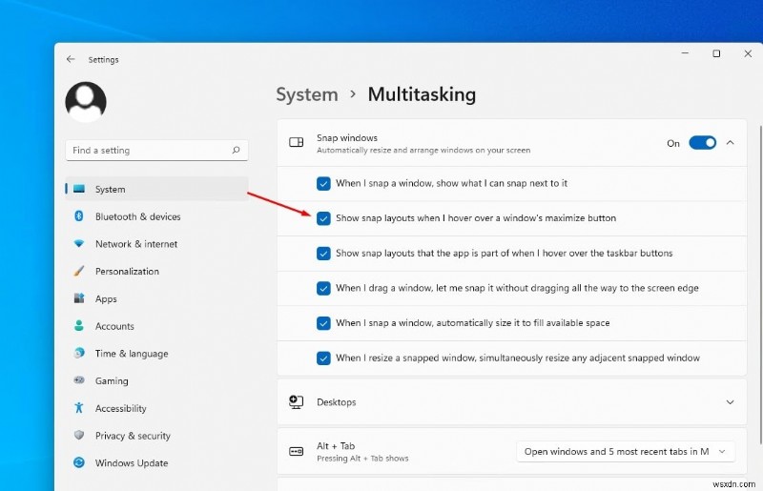Open Network & internet settings
This screenshot has height=491, width=763.
[156, 244]
